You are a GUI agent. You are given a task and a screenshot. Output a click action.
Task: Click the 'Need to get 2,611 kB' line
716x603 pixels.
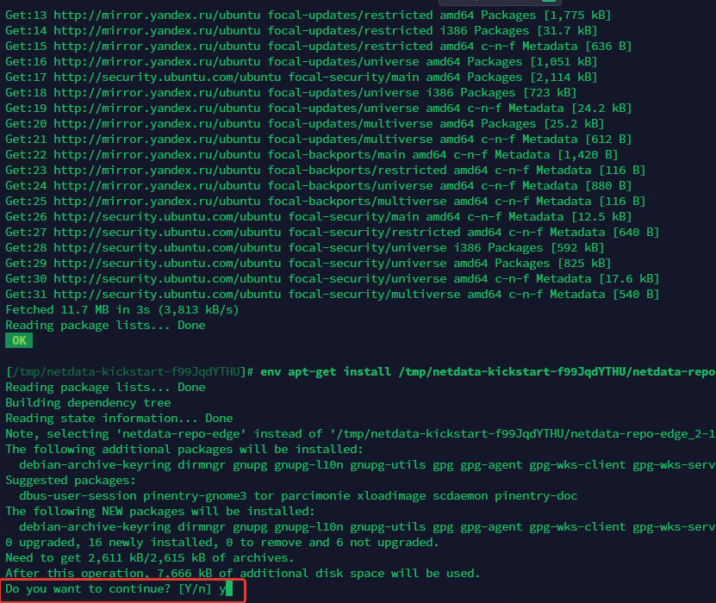tap(150, 558)
